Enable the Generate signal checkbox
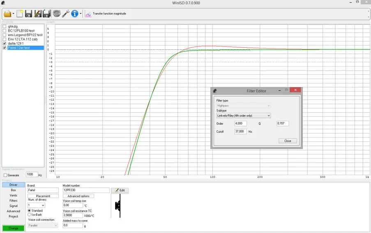 [5, 175]
